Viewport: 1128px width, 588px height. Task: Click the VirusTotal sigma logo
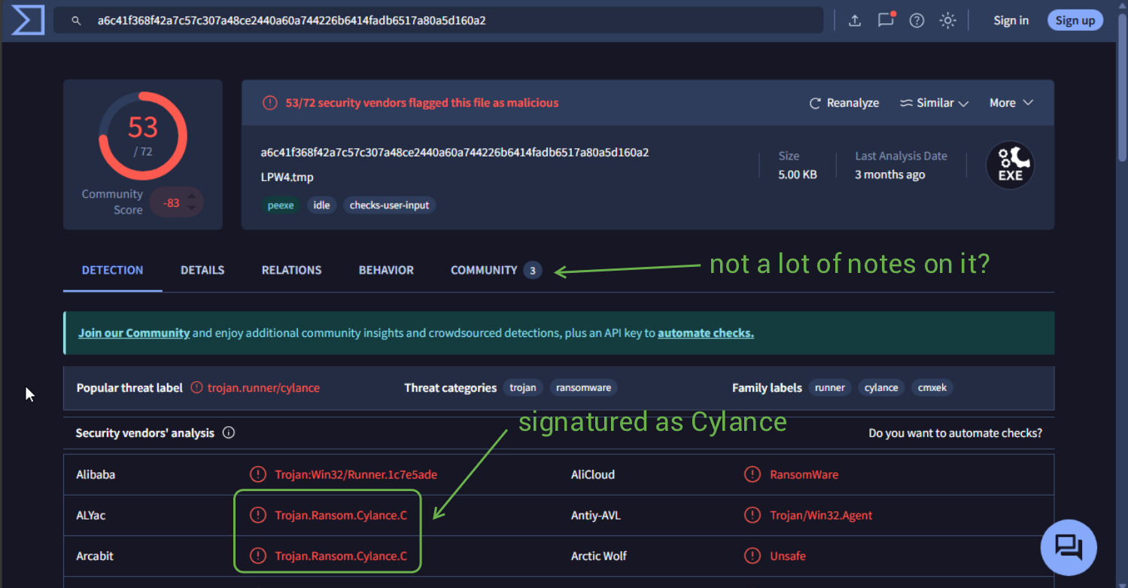[28, 20]
